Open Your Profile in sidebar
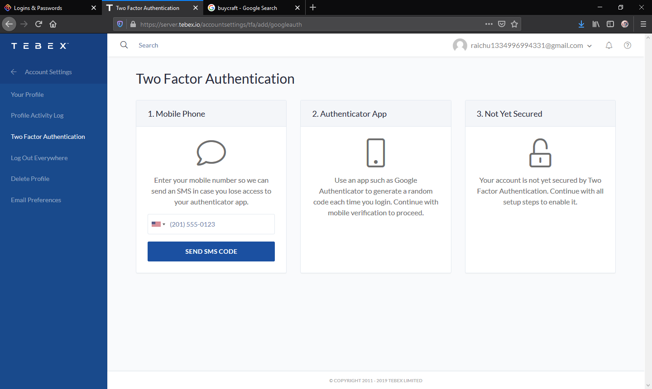The image size is (652, 389). (27, 95)
